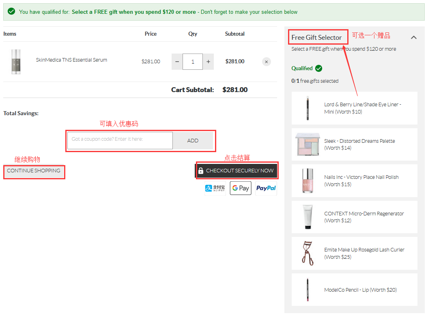Click the ModelCo lip pencil image

pos(308,290)
